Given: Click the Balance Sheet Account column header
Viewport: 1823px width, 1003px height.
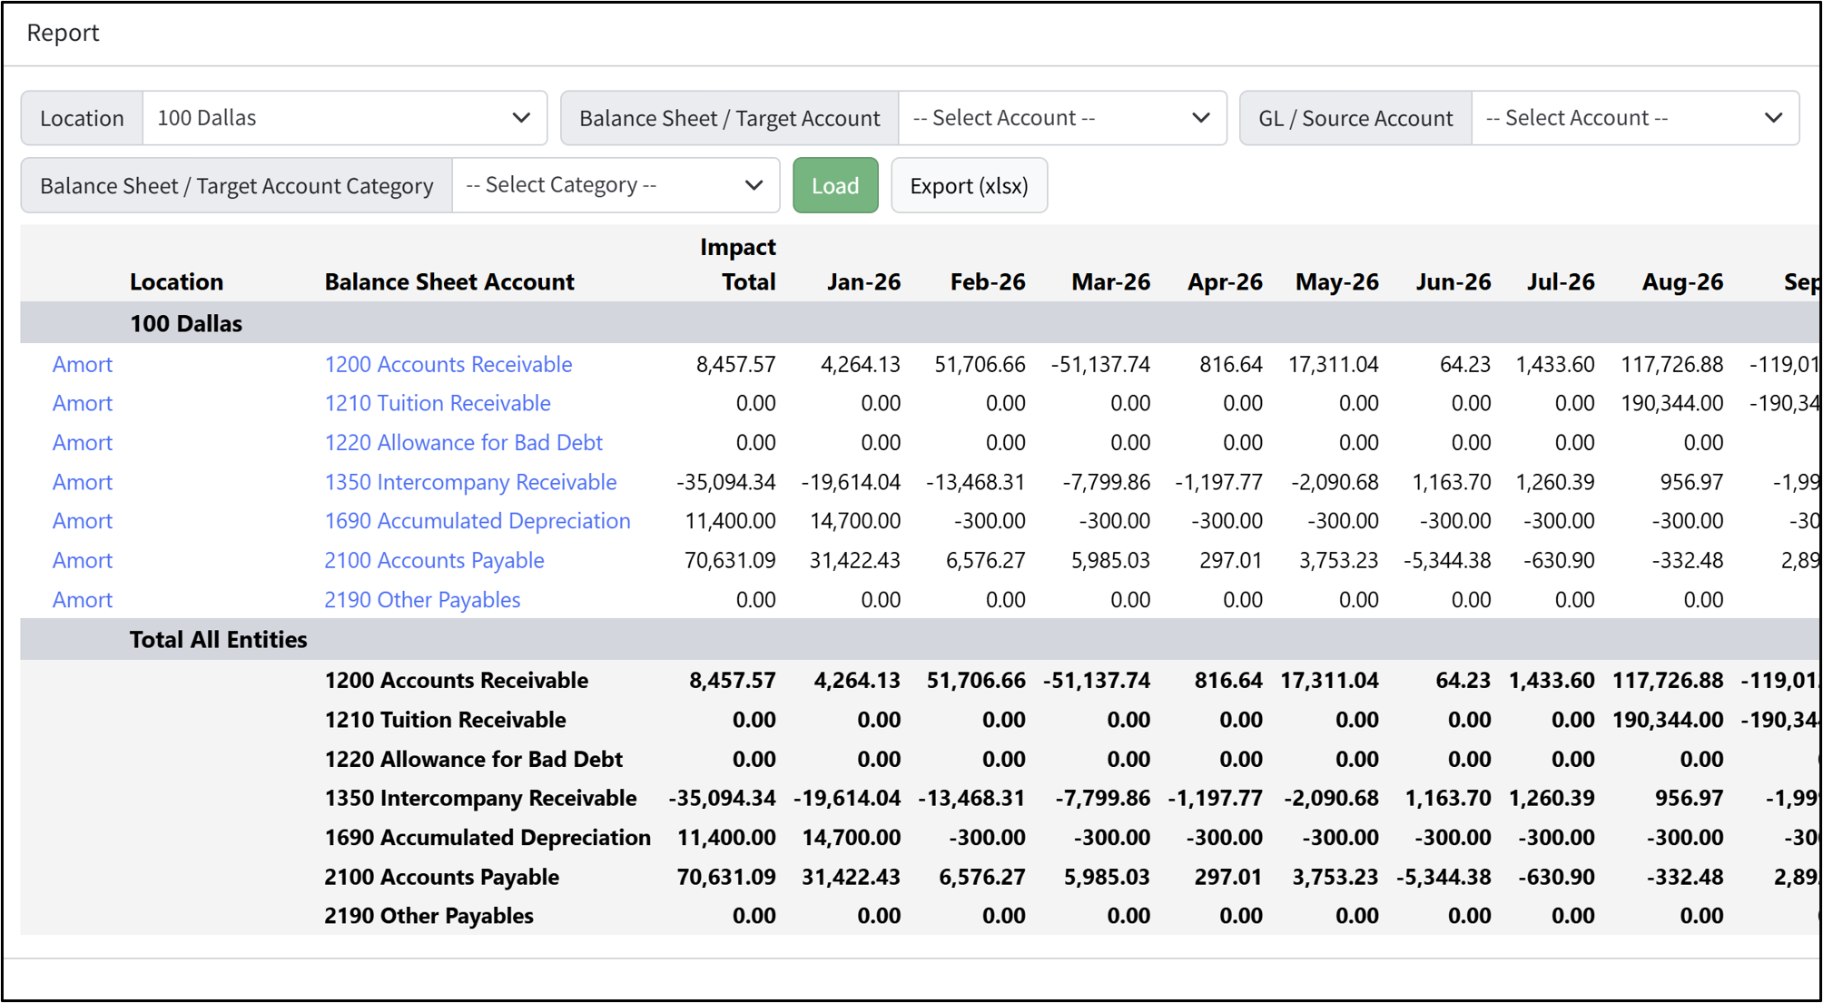Looking at the screenshot, I should point(449,281).
